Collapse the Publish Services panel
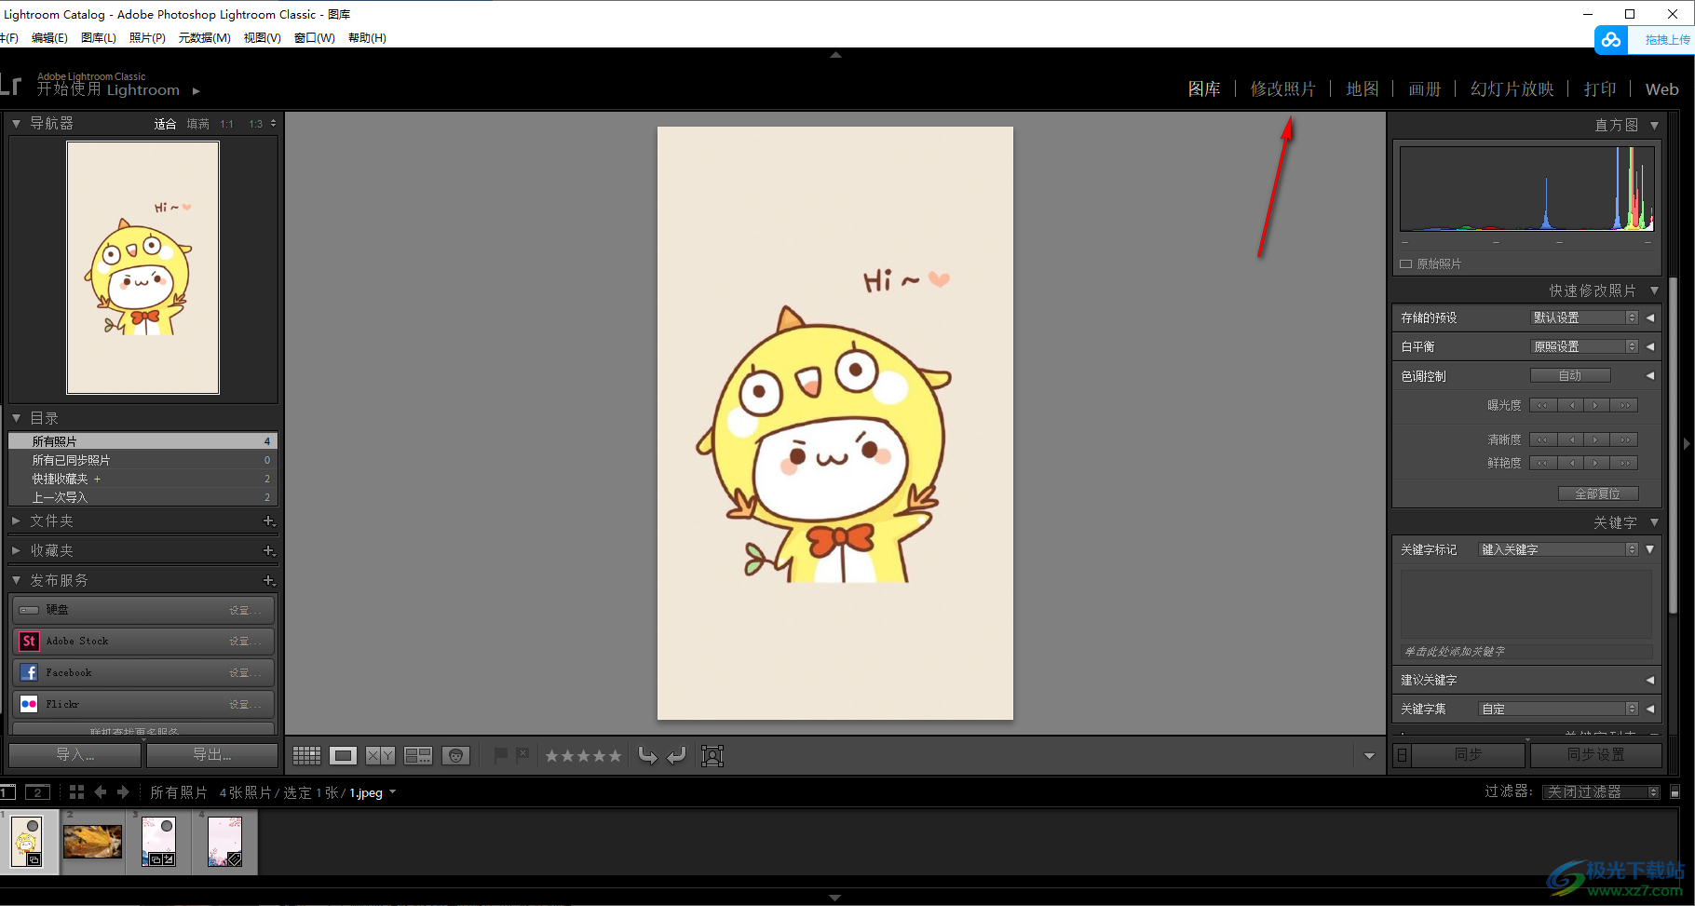The height and width of the screenshot is (906, 1695). click(x=16, y=580)
